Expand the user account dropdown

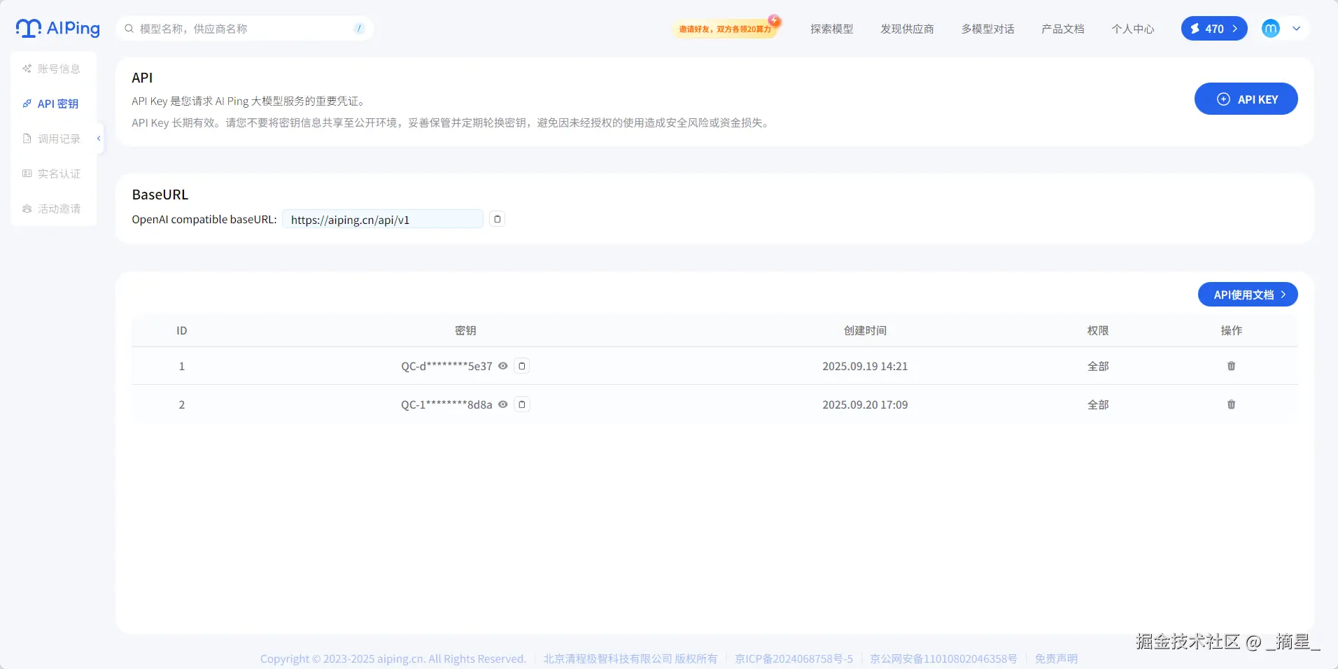coord(1297,29)
